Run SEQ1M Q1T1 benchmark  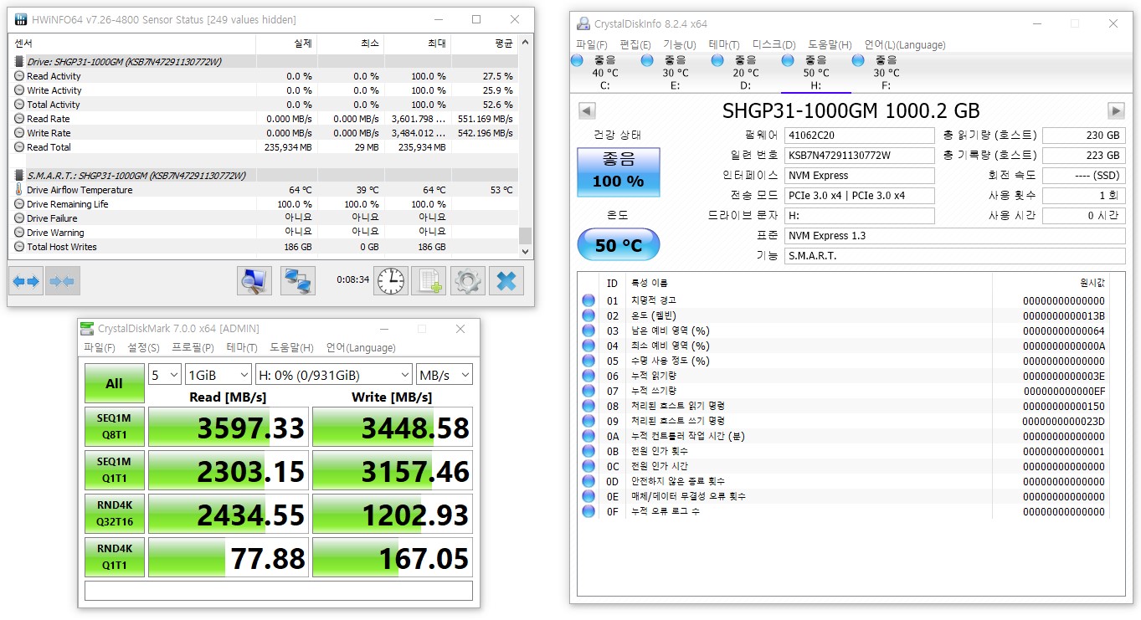coord(115,470)
